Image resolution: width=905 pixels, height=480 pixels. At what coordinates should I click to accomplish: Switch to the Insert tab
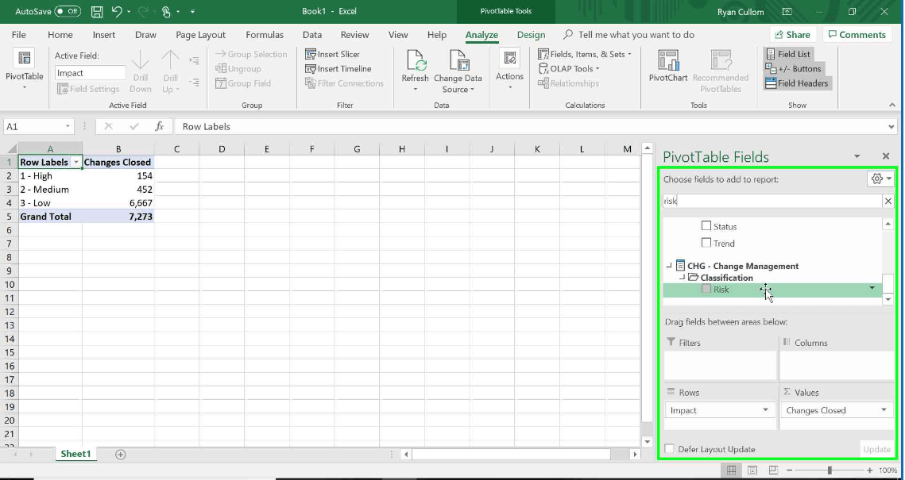pos(104,35)
